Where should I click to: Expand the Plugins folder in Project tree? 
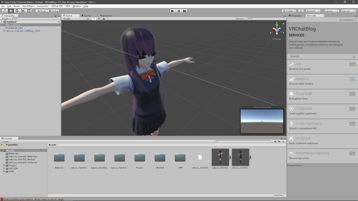point(4,165)
